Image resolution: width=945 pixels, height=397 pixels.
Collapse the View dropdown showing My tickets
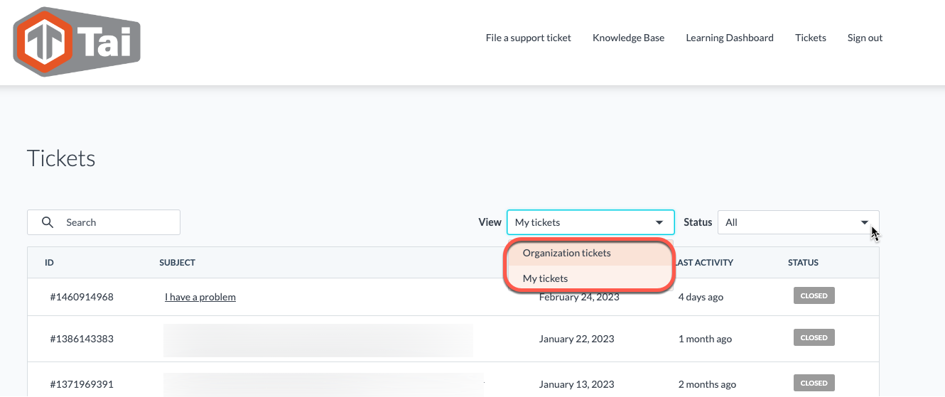[x=590, y=222]
